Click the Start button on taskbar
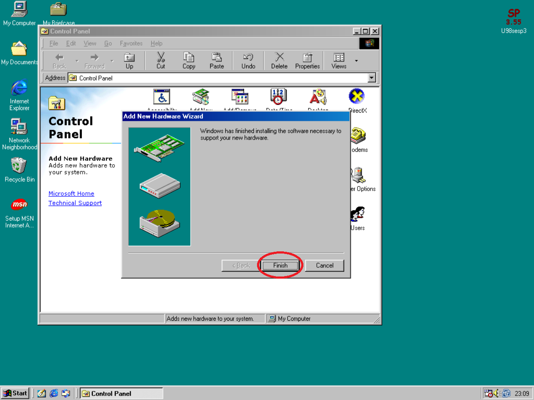 coord(15,393)
